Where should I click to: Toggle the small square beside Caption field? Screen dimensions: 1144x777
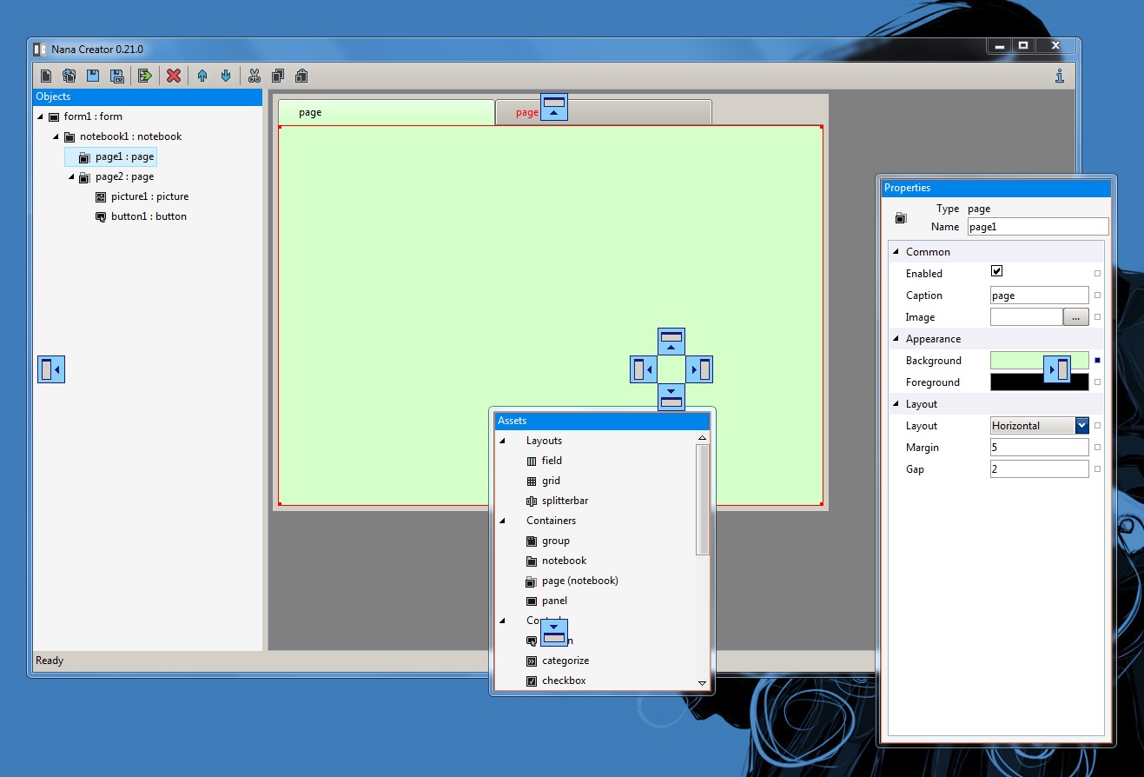coord(1097,296)
